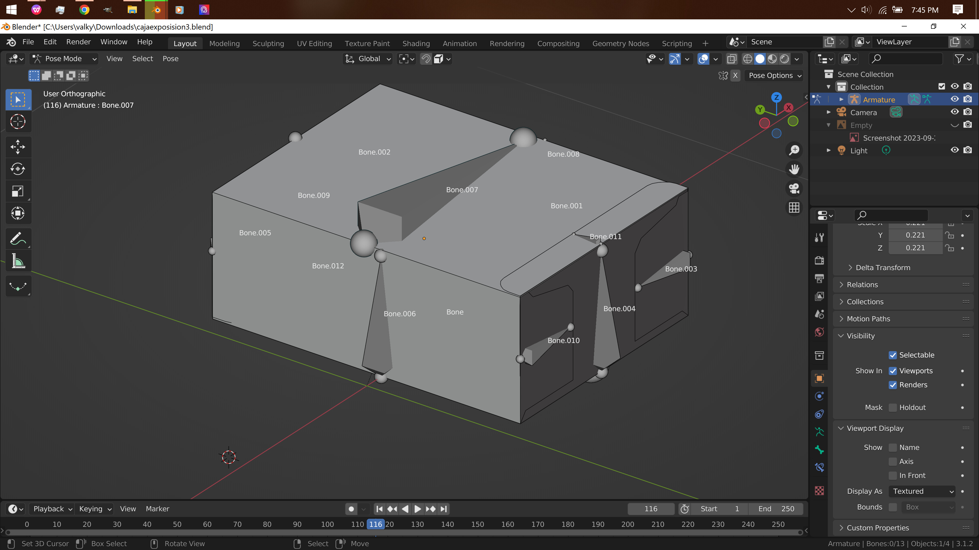The image size is (979, 550).
Task: Open the Texture properties tab
Action: click(819, 490)
